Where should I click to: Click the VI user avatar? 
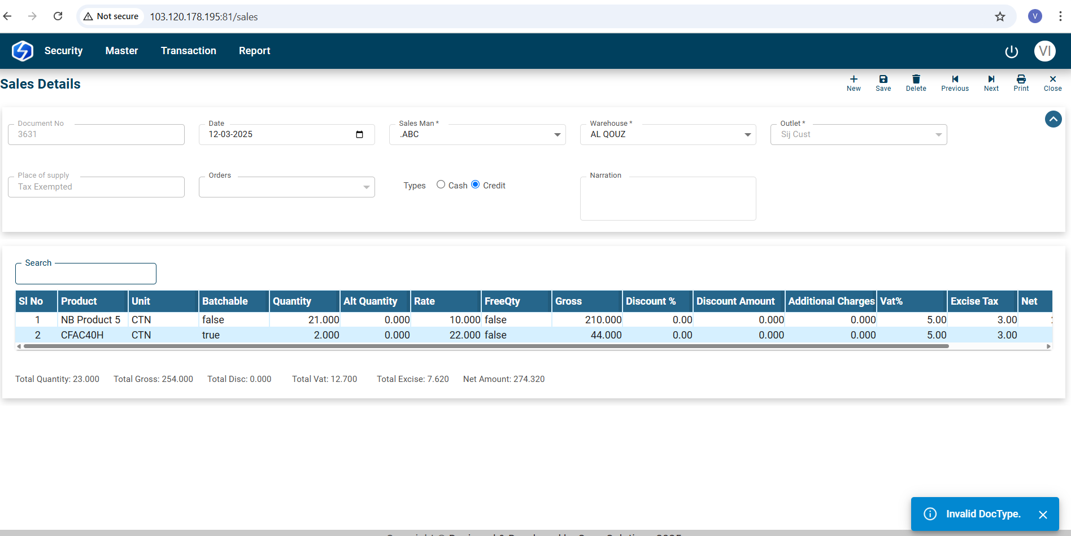tap(1044, 51)
